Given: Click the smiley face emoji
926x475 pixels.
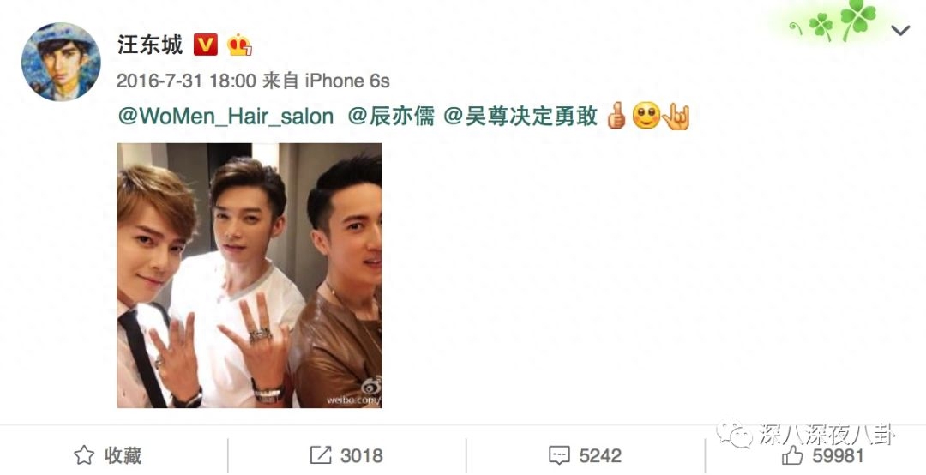Looking at the screenshot, I should (x=646, y=116).
